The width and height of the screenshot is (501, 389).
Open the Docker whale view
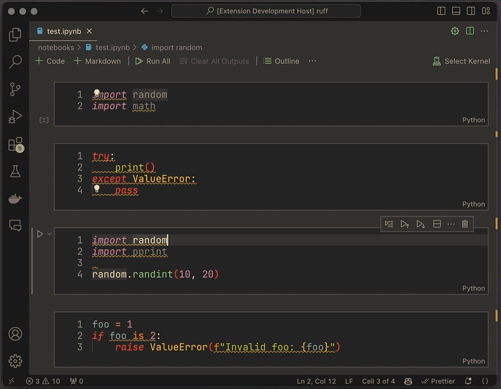pyautogui.click(x=15, y=198)
